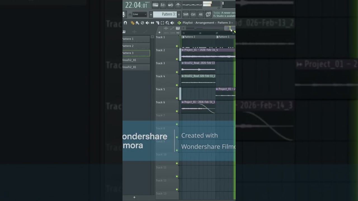Click the microphone recording icon

(x=124, y=14)
